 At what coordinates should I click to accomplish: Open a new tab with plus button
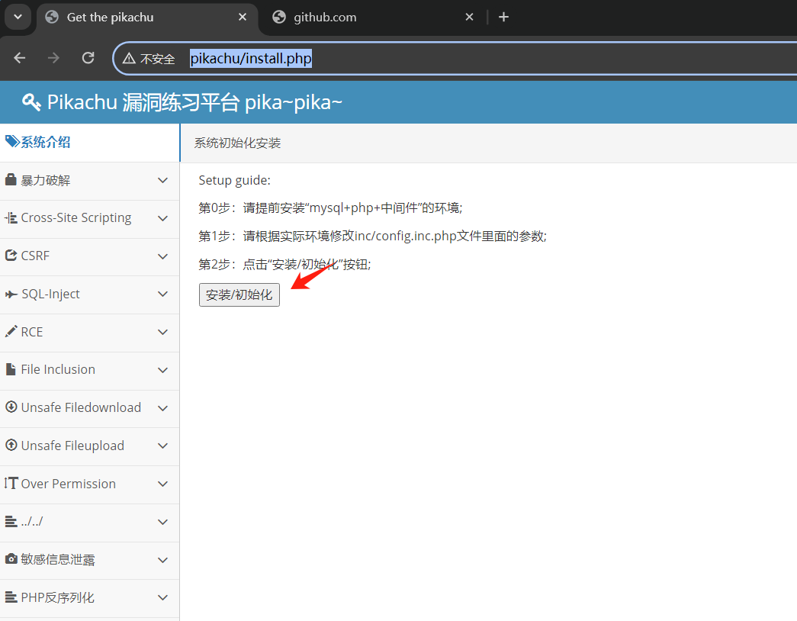tap(503, 18)
